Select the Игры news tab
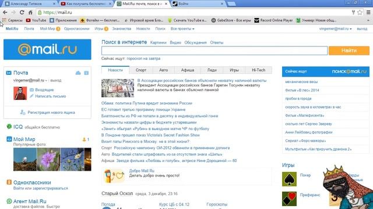The height and width of the screenshot is (209, 373). [234, 70]
